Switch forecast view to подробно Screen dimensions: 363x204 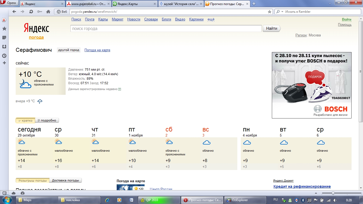pyautogui.click(x=47, y=120)
